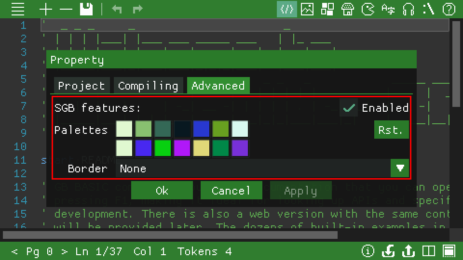Pick the magenta purple palette swatch
Viewport: 463px width, 260px height.
pos(182,148)
